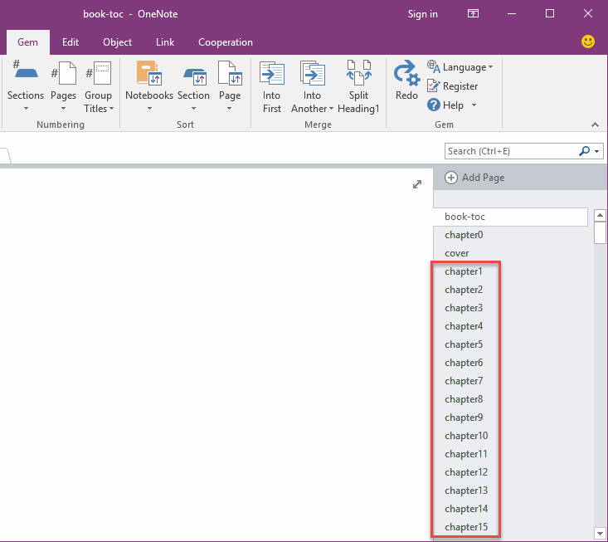The height and width of the screenshot is (542, 608).
Task: Expand the Page sort dropdown arrow
Action: [x=230, y=108]
